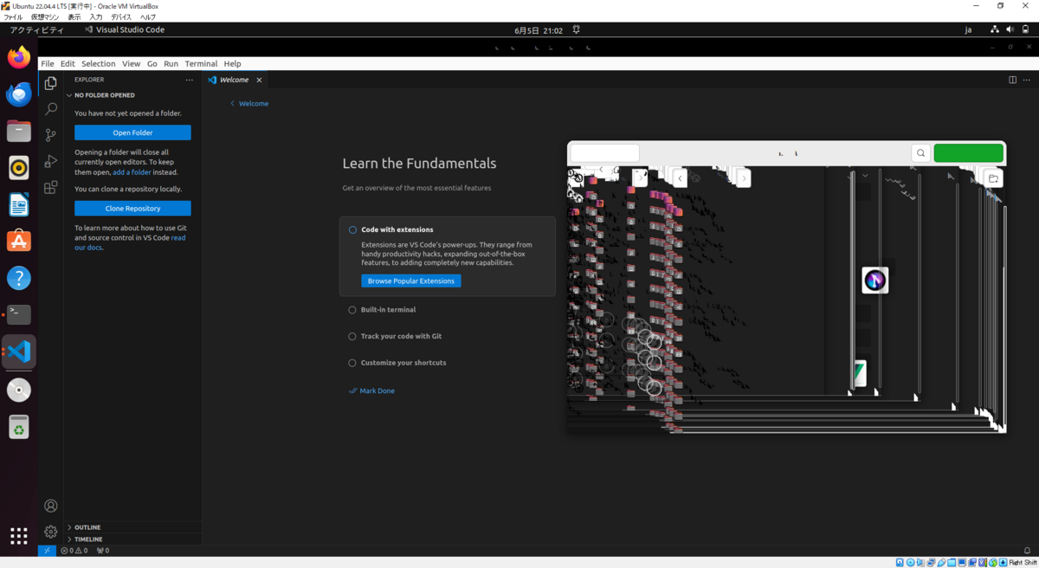
Task: Select the Run and Debug icon
Action: pyautogui.click(x=50, y=161)
